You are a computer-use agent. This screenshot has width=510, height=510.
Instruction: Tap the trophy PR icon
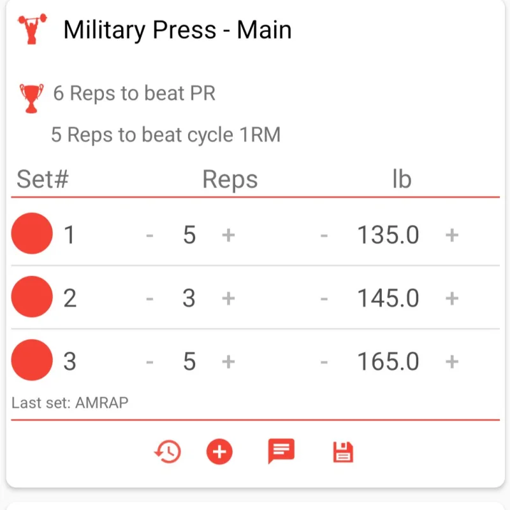point(31,98)
